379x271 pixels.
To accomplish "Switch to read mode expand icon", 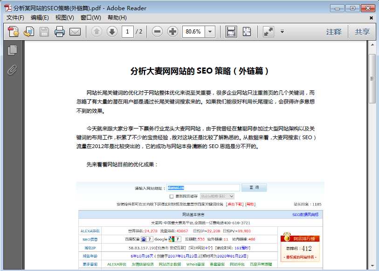I will pyautogui.click(x=268, y=32).
